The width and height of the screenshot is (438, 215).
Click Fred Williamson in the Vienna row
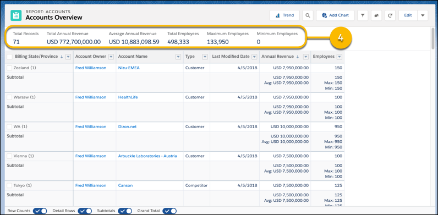coord(91,156)
